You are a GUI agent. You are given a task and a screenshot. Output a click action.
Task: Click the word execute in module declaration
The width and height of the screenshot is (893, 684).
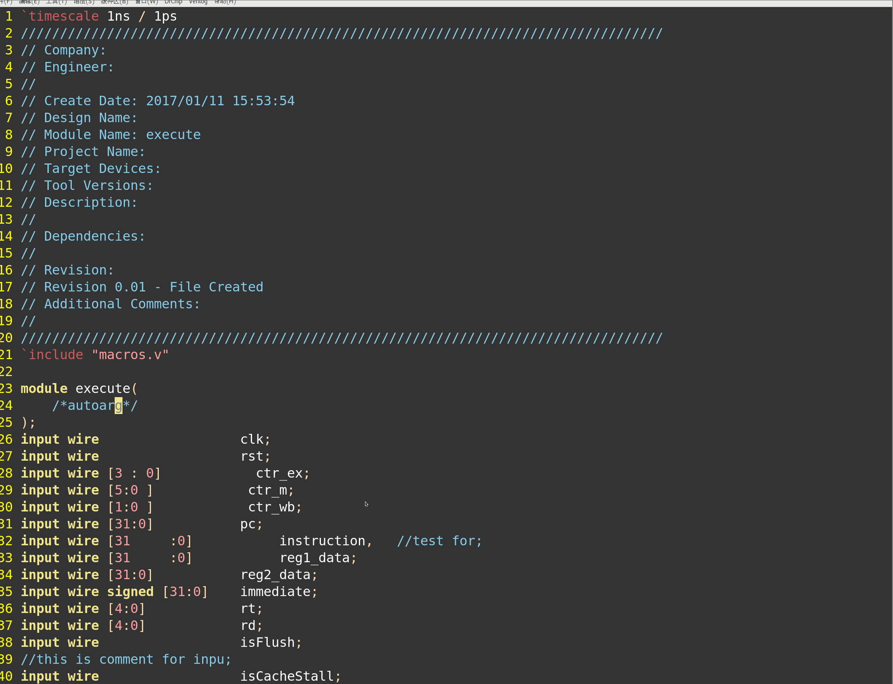pos(102,388)
